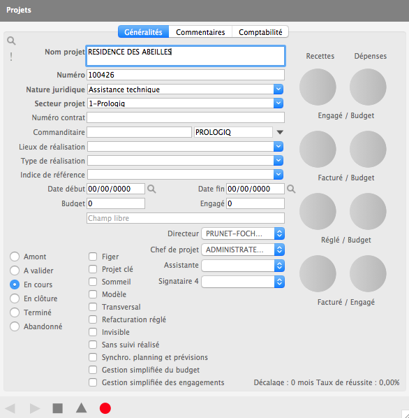Open the Nature juridique dropdown

[278, 89]
